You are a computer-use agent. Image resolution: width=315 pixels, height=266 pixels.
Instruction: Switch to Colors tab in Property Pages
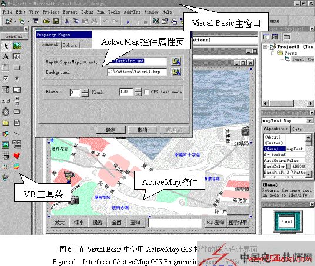click(x=70, y=45)
